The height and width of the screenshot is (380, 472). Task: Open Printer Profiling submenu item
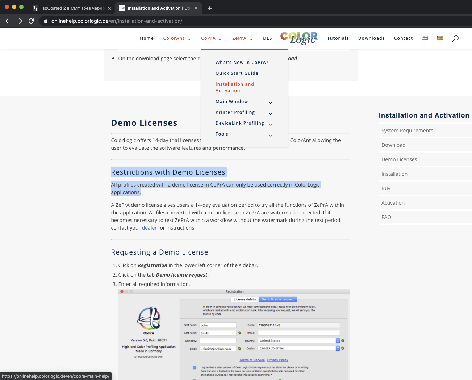point(235,112)
